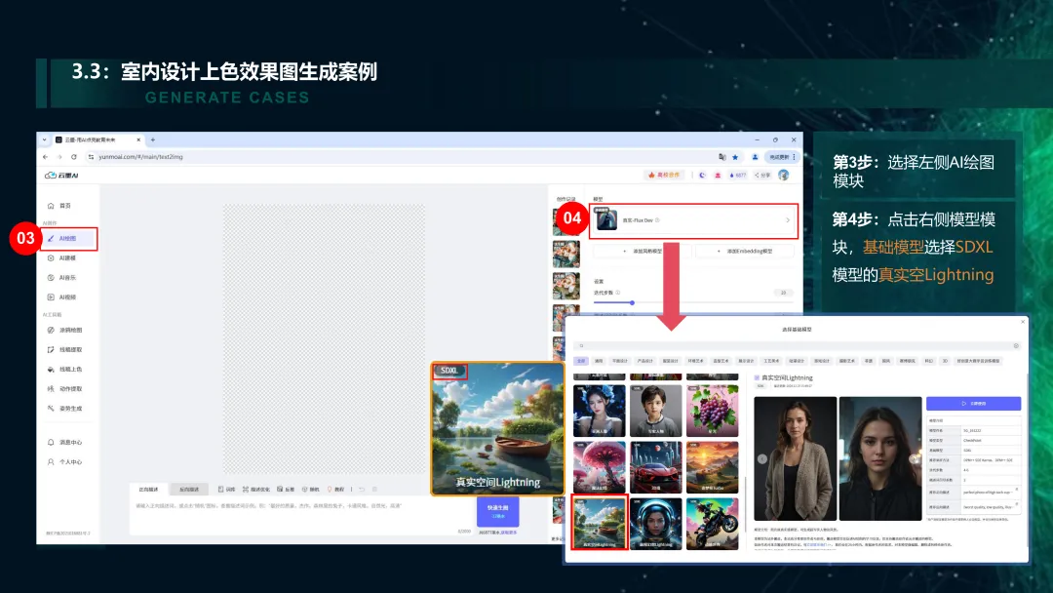
Task: Click the blue use-model button in dialog
Action: pyautogui.click(x=973, y=403)
